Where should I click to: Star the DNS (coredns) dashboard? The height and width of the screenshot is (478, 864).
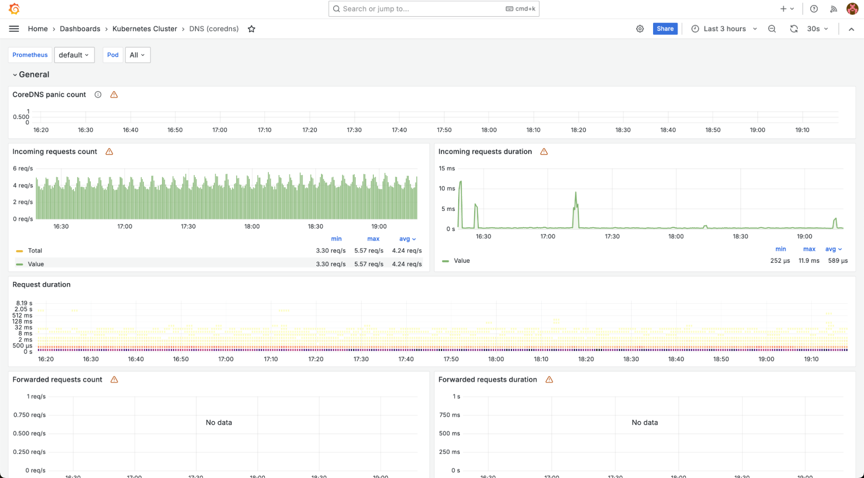tap(252, 29)
